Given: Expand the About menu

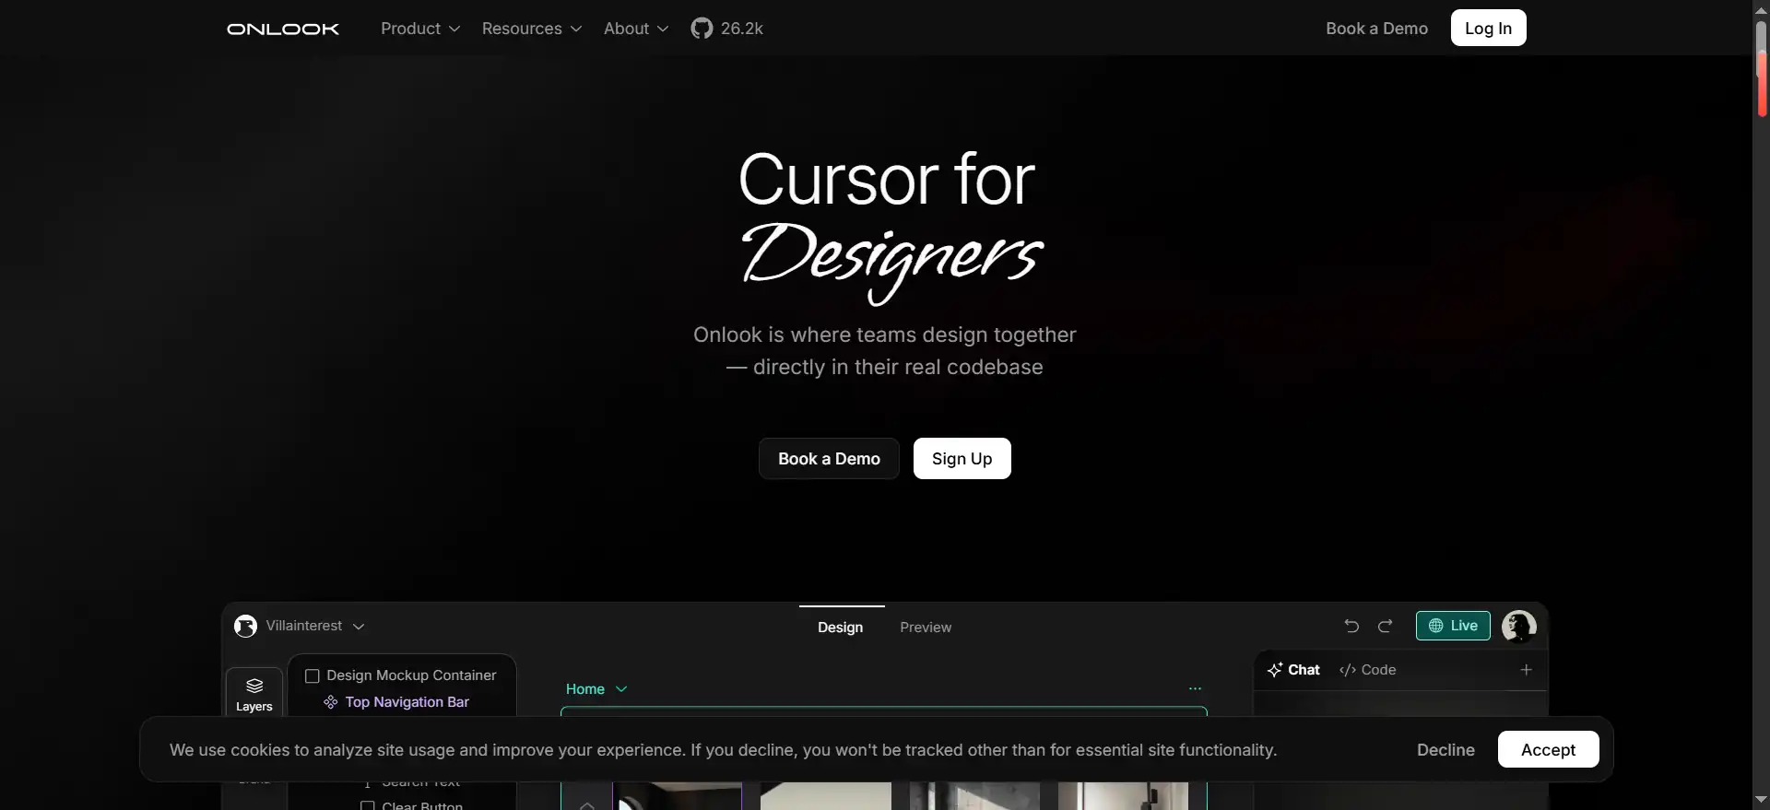Looking at the screenshot, I should [x=636, y=29].
